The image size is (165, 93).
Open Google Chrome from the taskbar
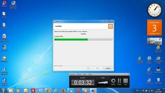(x=48, y=91)
